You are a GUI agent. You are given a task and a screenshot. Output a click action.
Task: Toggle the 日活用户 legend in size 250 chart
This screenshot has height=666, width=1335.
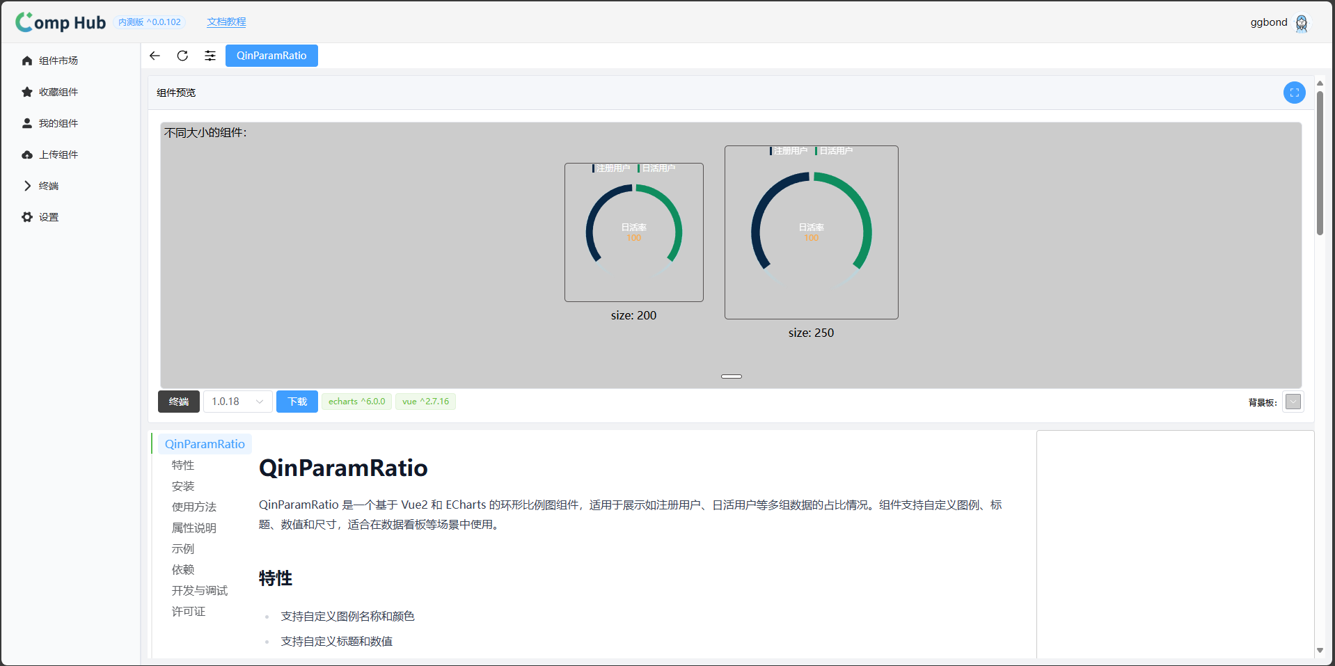(x=834, y=151)
